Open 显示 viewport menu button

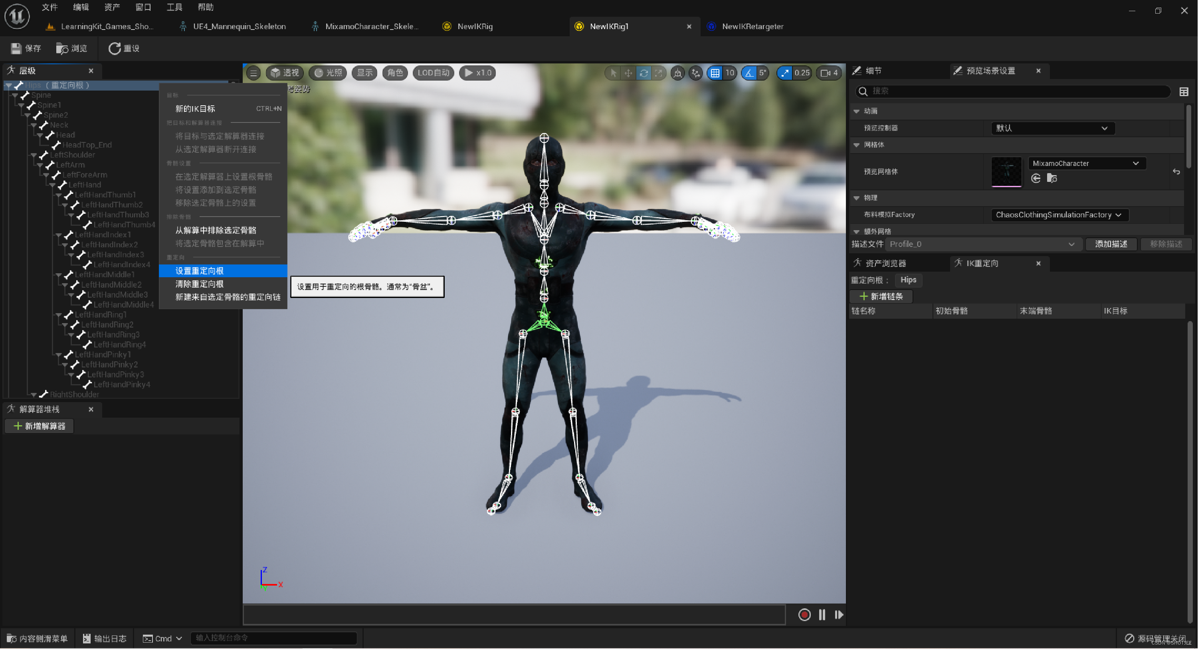coord(364,73)
